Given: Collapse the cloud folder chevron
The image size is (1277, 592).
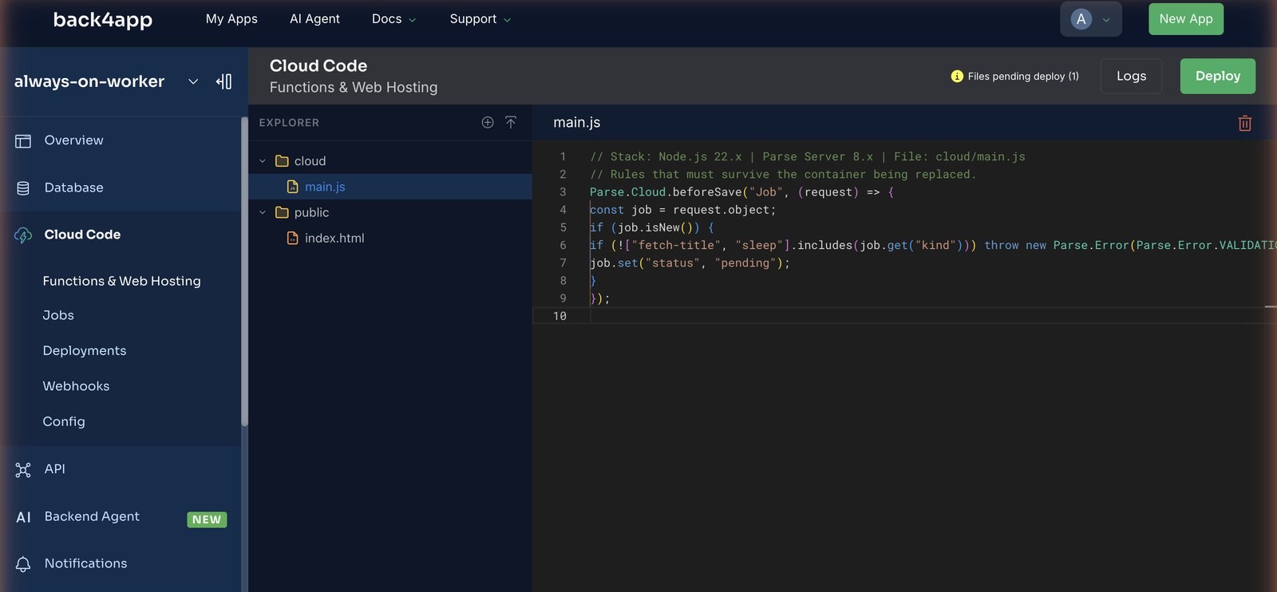Looking at the screenshot, I should click(263, 161).
